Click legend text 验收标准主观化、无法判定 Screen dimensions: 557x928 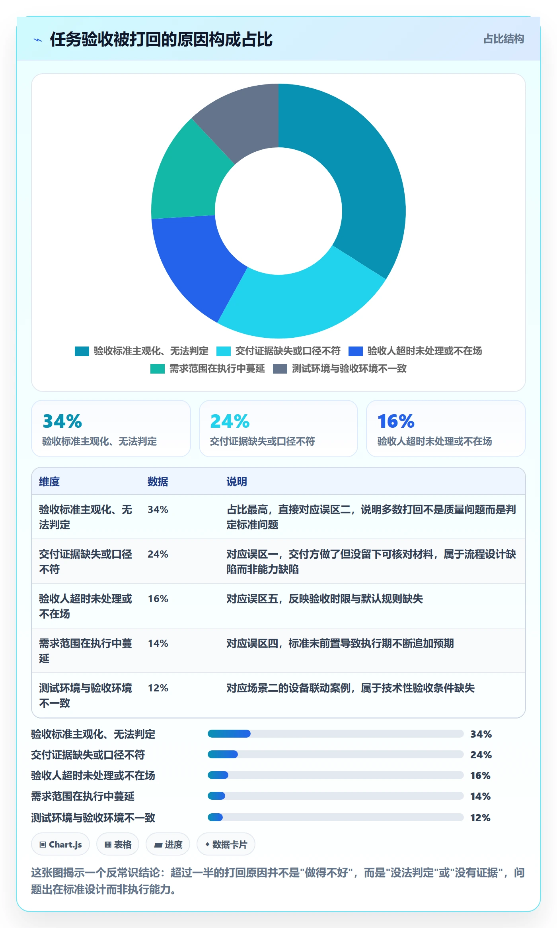(151, 351)
